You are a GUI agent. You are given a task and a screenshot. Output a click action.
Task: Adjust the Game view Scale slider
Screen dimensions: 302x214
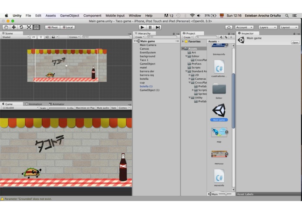(x=56, y=108)
